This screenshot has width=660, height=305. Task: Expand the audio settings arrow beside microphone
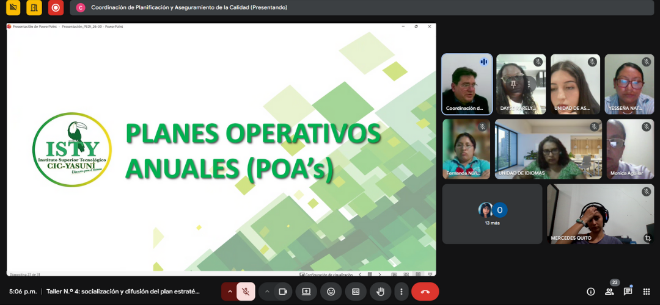(x=230, y=292)
